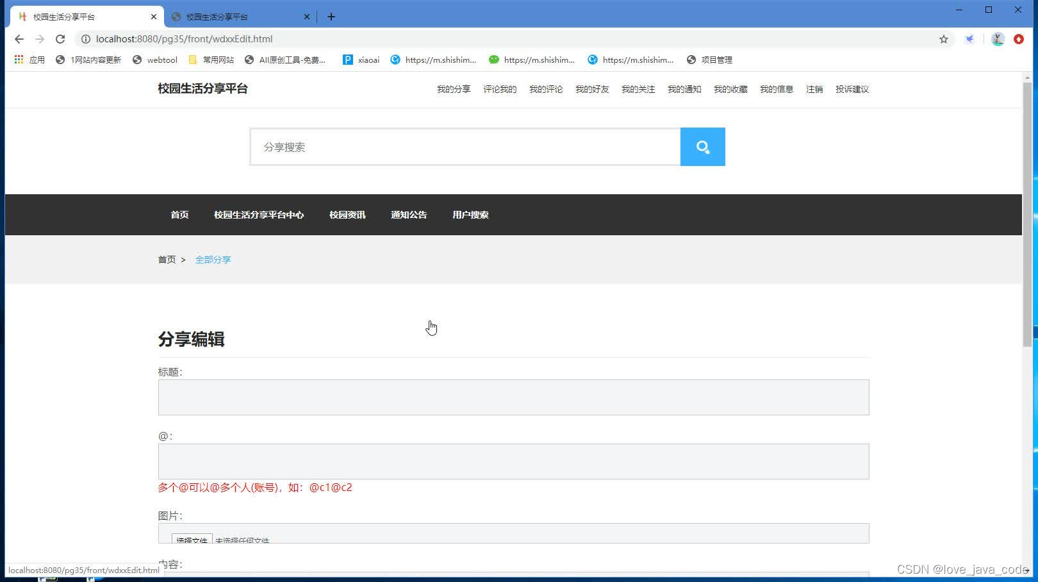Open the WeChat-icon m.shishim bookmark
The image size is (1038, 582).
click(x=532, y=60)
